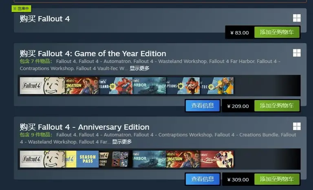
Task: Open Wasteland Workshop thumbnail in GOTY bundle
Action: (x=116, y=86)
